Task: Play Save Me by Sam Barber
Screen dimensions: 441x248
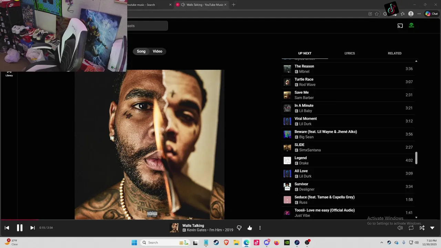Action: pos(349,95)
